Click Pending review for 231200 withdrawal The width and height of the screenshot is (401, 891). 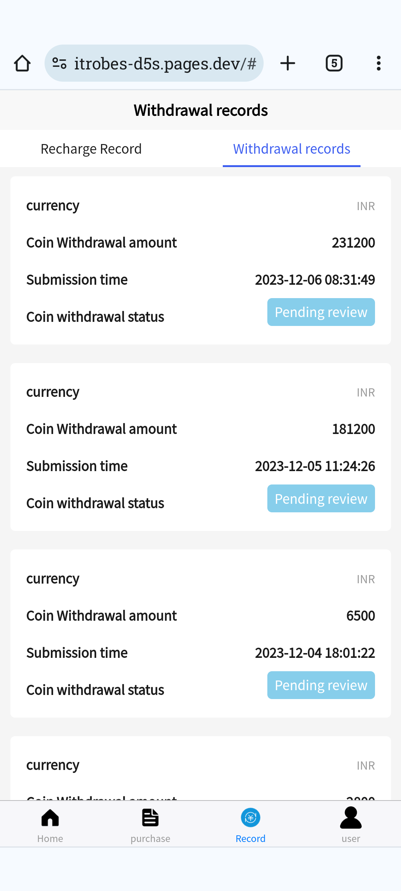pyautogui.click(x=321, y=312)
